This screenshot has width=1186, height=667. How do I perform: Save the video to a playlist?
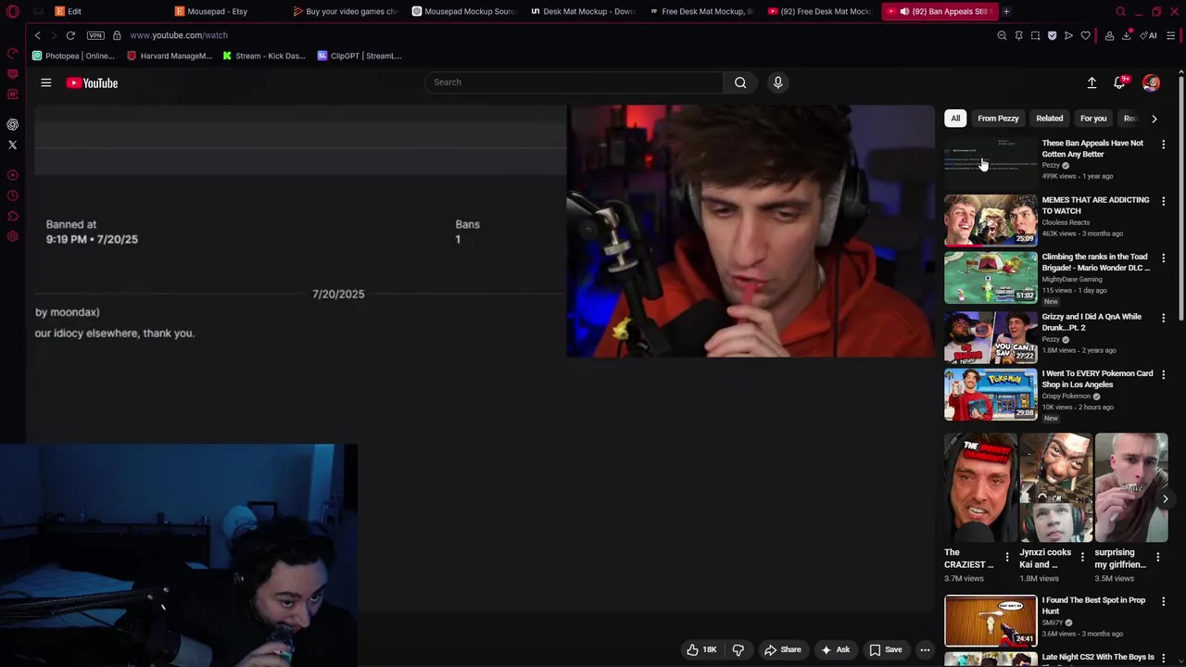click(885, 649)
